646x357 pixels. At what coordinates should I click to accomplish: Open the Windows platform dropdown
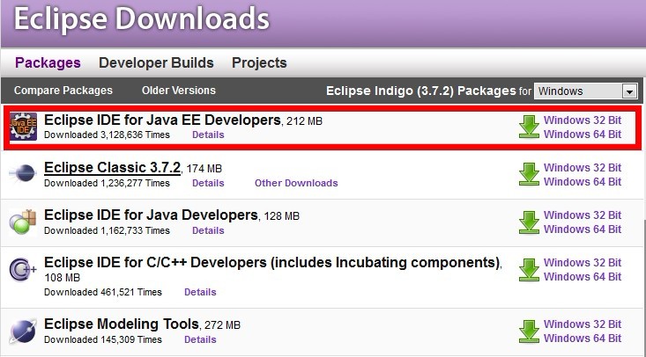586,91
